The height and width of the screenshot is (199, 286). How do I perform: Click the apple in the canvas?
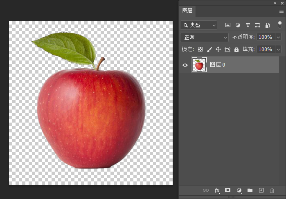[91, 119]
